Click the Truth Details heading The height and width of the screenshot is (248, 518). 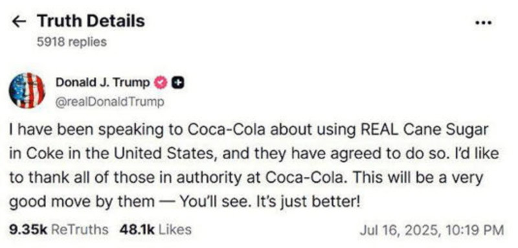point(91,21)
